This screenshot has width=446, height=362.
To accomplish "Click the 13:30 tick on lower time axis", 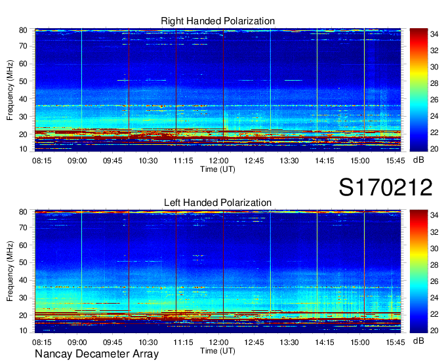I will coord(289,342).
